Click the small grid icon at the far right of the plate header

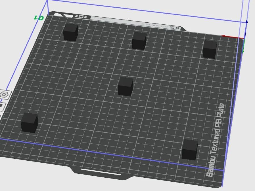[x=177, y=28]
